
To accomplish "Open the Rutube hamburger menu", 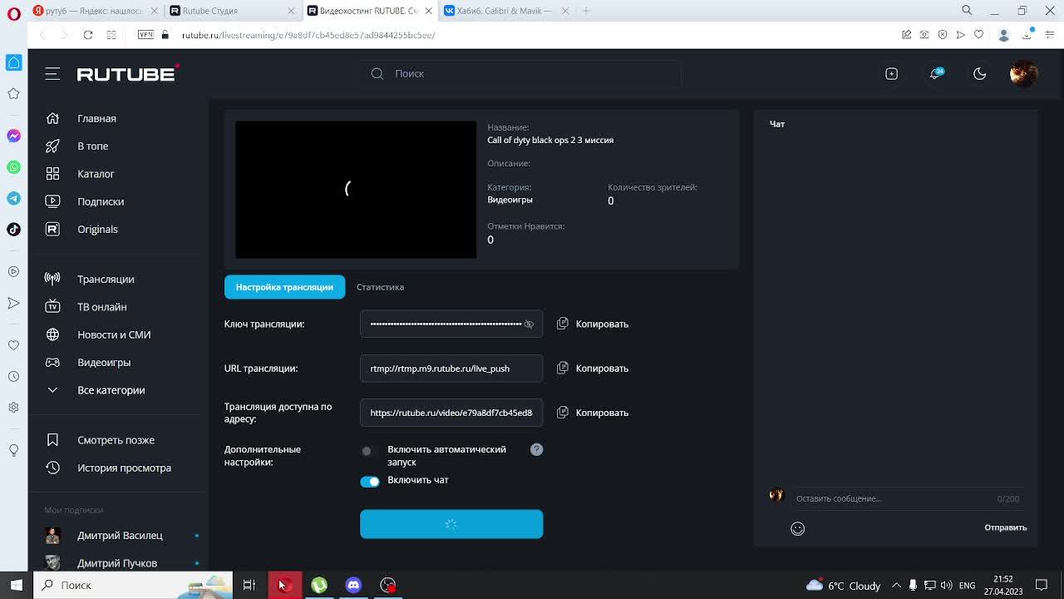I will pos(52,74).
